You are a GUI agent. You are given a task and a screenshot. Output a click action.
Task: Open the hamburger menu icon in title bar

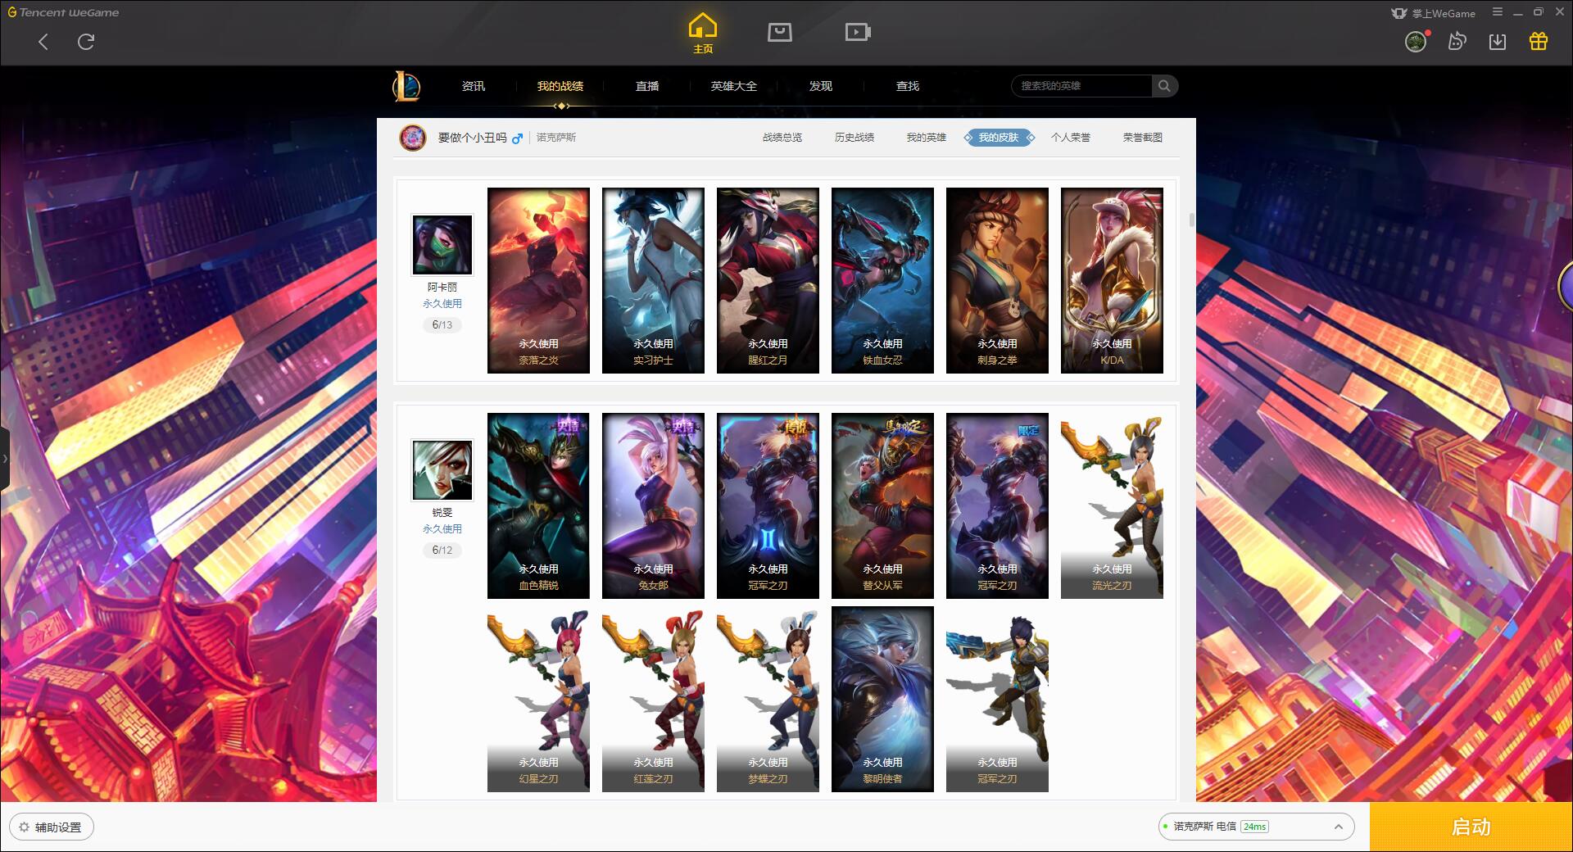coord(1498,12)
